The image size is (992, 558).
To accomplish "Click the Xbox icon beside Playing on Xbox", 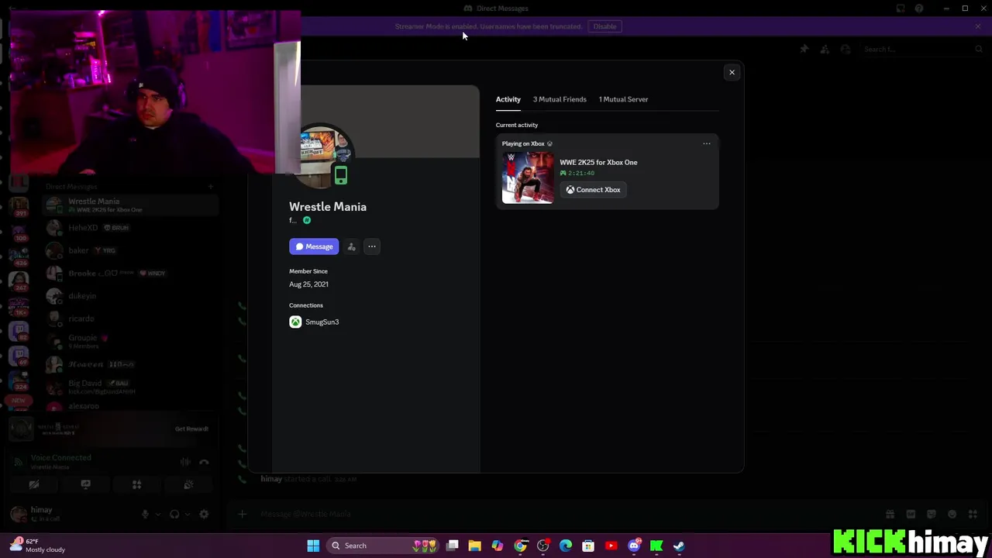I will pos(549,143).
